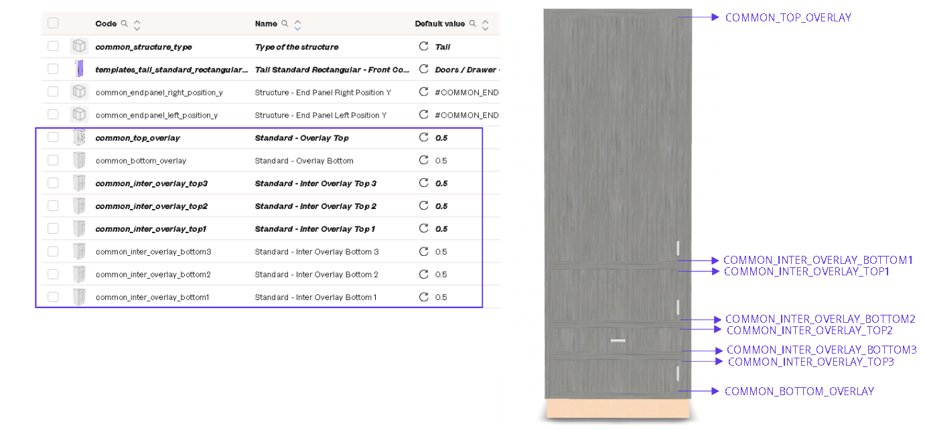Click the Code column header label
Image resolution: width=925 pixels, height=430 pixels.
pos(106,23)
